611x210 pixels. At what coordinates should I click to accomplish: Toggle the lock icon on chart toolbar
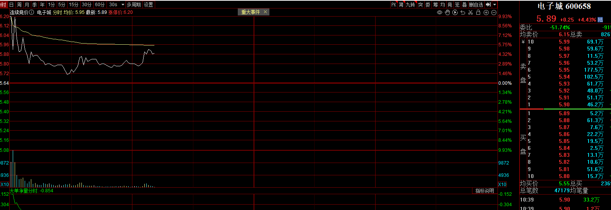[x=478, y=12]
